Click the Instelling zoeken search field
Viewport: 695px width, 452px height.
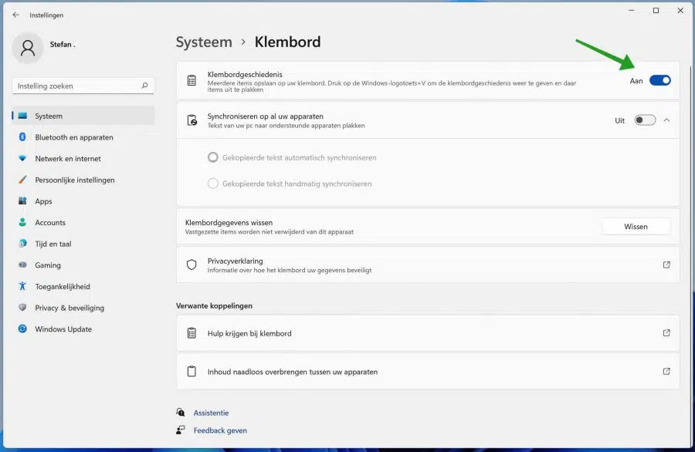(x=83, y=86)
